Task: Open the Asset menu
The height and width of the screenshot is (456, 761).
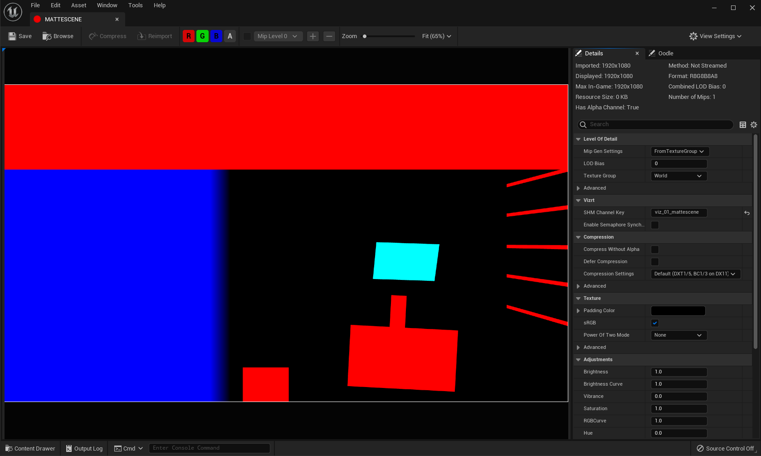Action: [x=78, y=5]
